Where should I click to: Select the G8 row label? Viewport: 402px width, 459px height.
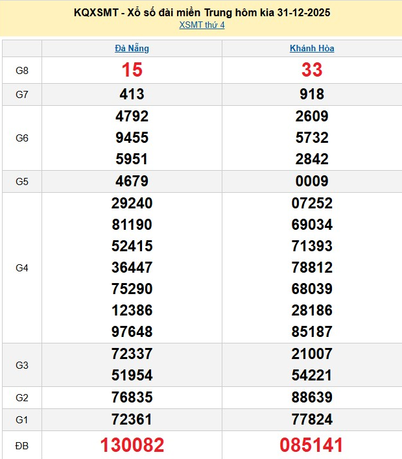[22, 70]
